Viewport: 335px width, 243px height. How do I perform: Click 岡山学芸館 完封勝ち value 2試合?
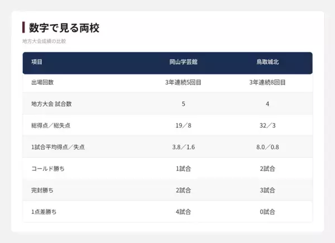[183, 190]
